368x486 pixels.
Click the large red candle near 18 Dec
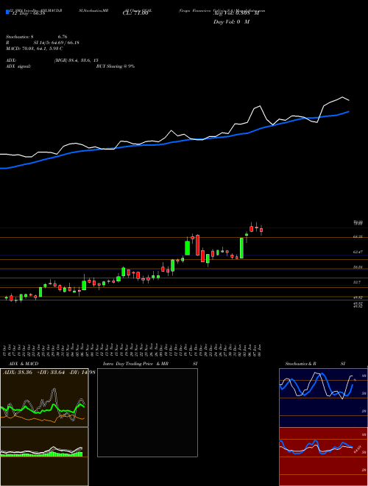click(197, 245)
